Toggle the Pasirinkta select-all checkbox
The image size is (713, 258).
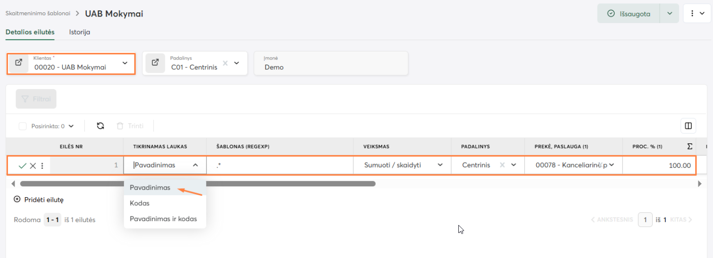point(23,126)
